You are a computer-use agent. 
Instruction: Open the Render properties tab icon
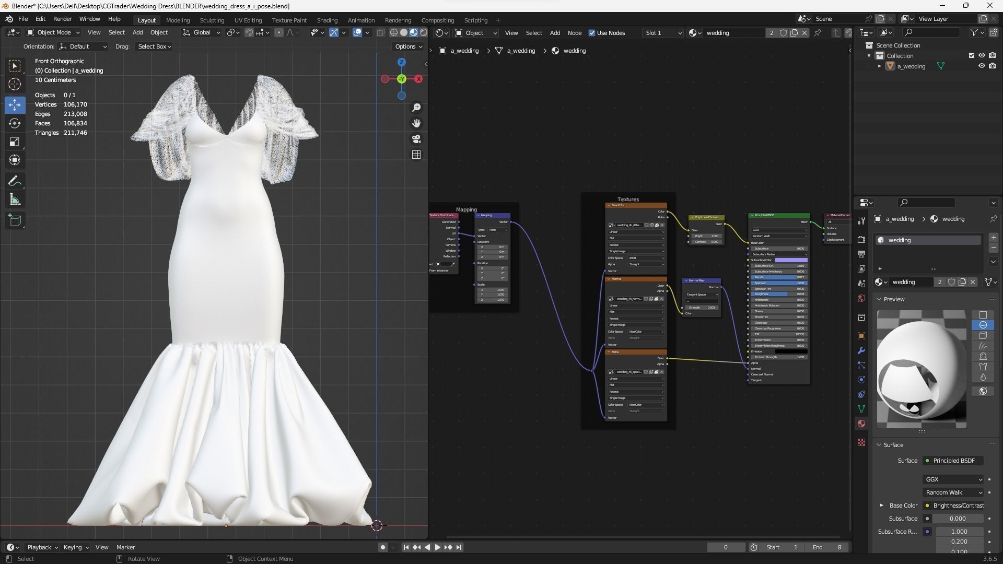pyautogui.click(x=861, y=239)
